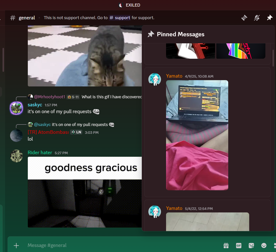This screenshot has width=276, height=252.
Task: Click timestamp 1:57 PM on saskyc's message
Action: (x=51, y=105)
